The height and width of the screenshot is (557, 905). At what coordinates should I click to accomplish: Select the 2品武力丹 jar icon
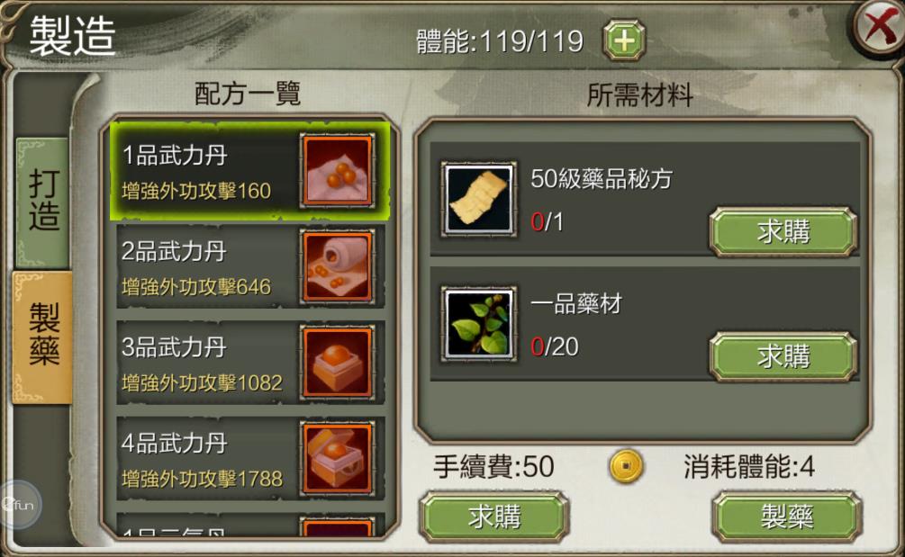(x=338, y=266)
